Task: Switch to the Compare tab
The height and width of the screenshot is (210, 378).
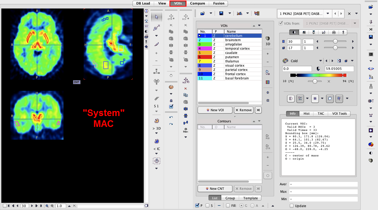Action: point(198,3)
